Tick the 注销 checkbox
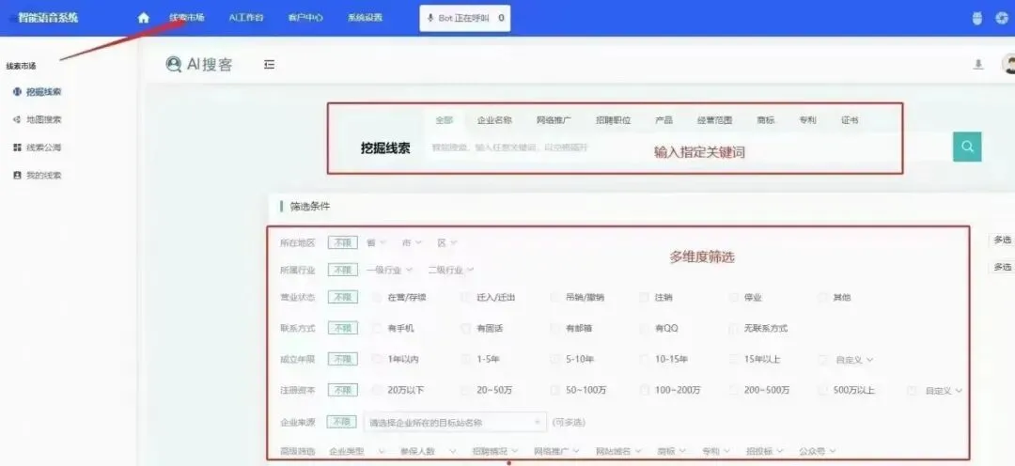The height and width of the screenshot is (466, 1015). pos(644,298)
